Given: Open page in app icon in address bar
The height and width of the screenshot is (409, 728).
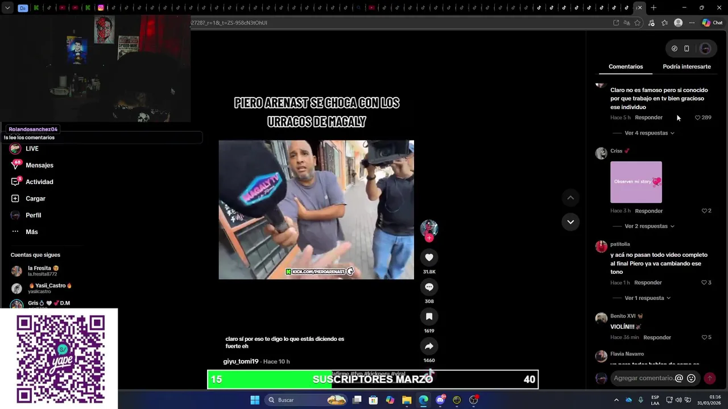Looking at the screenshot, I should tap(616, 23).
